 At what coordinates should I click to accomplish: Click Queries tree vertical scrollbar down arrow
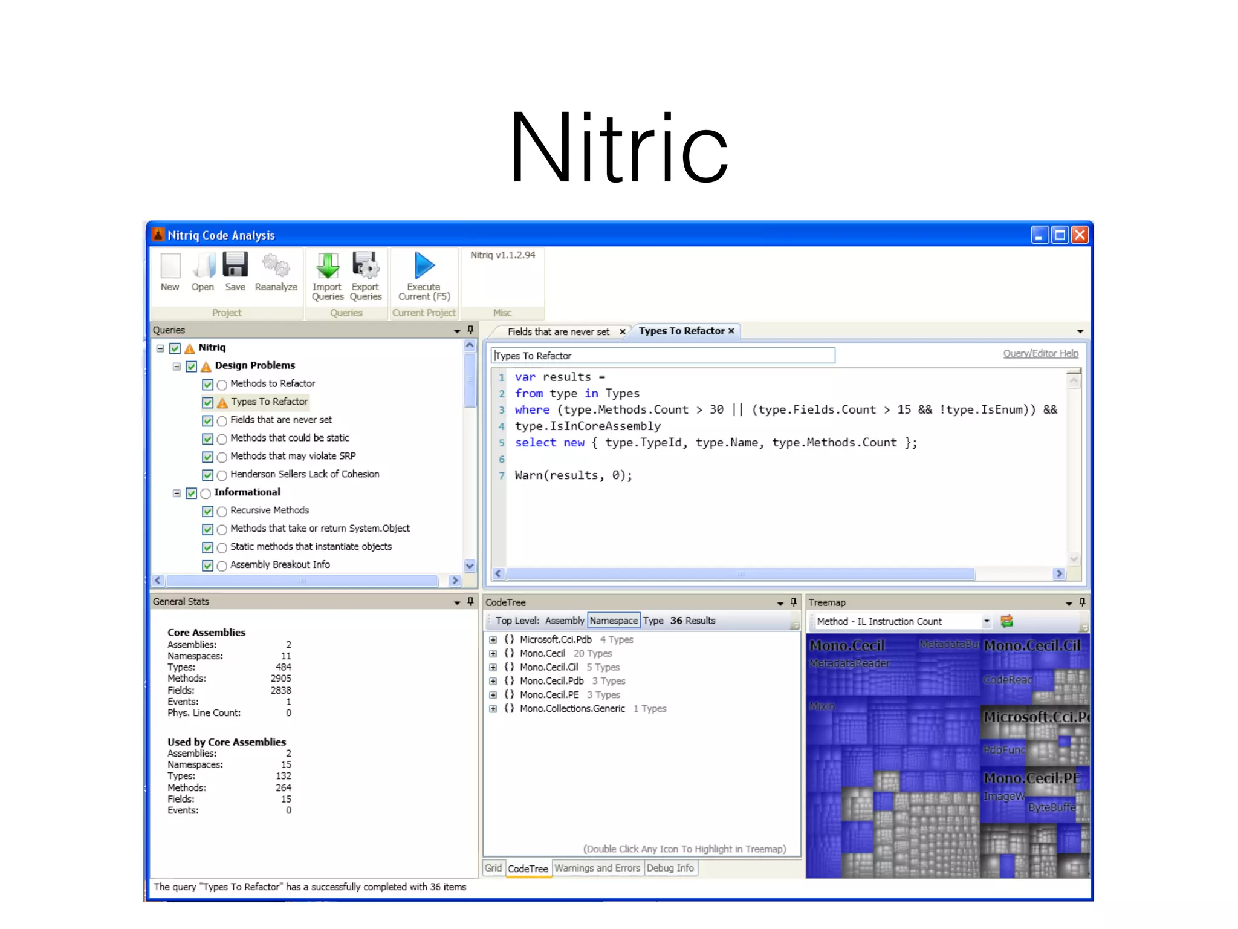[x=470, y=566]
